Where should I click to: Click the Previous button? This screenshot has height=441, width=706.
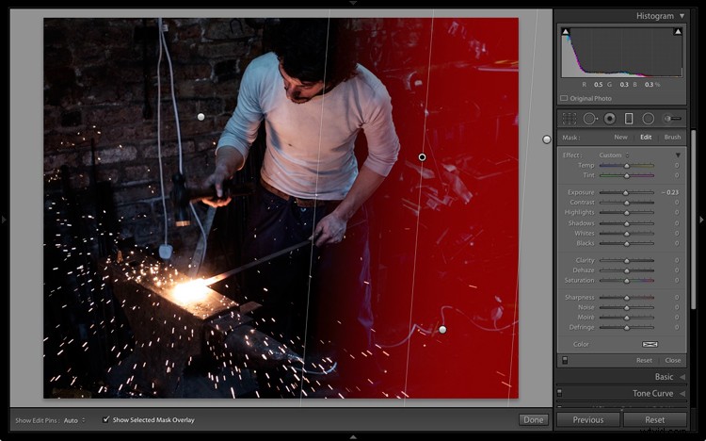(588, 420)
